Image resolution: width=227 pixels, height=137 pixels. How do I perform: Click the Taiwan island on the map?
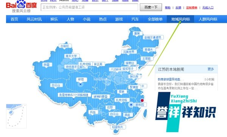145,113
